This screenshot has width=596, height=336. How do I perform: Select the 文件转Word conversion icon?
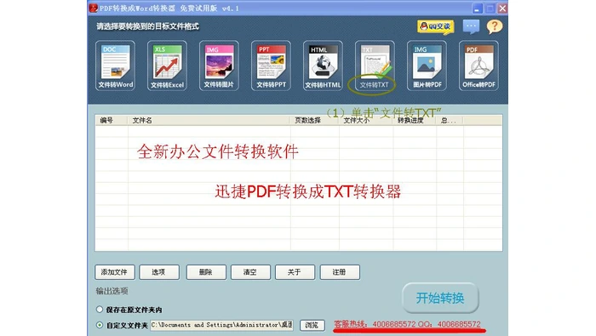tap(115, 65)
